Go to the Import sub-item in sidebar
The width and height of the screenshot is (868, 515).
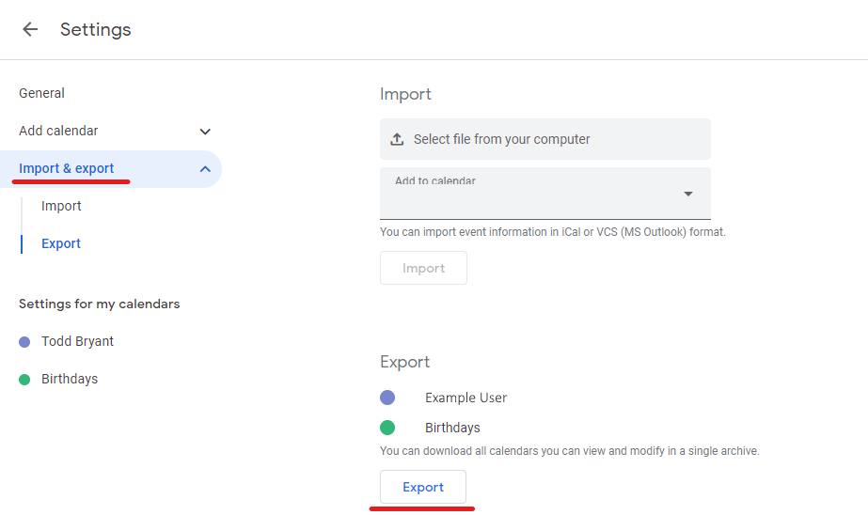pos(61,206)
